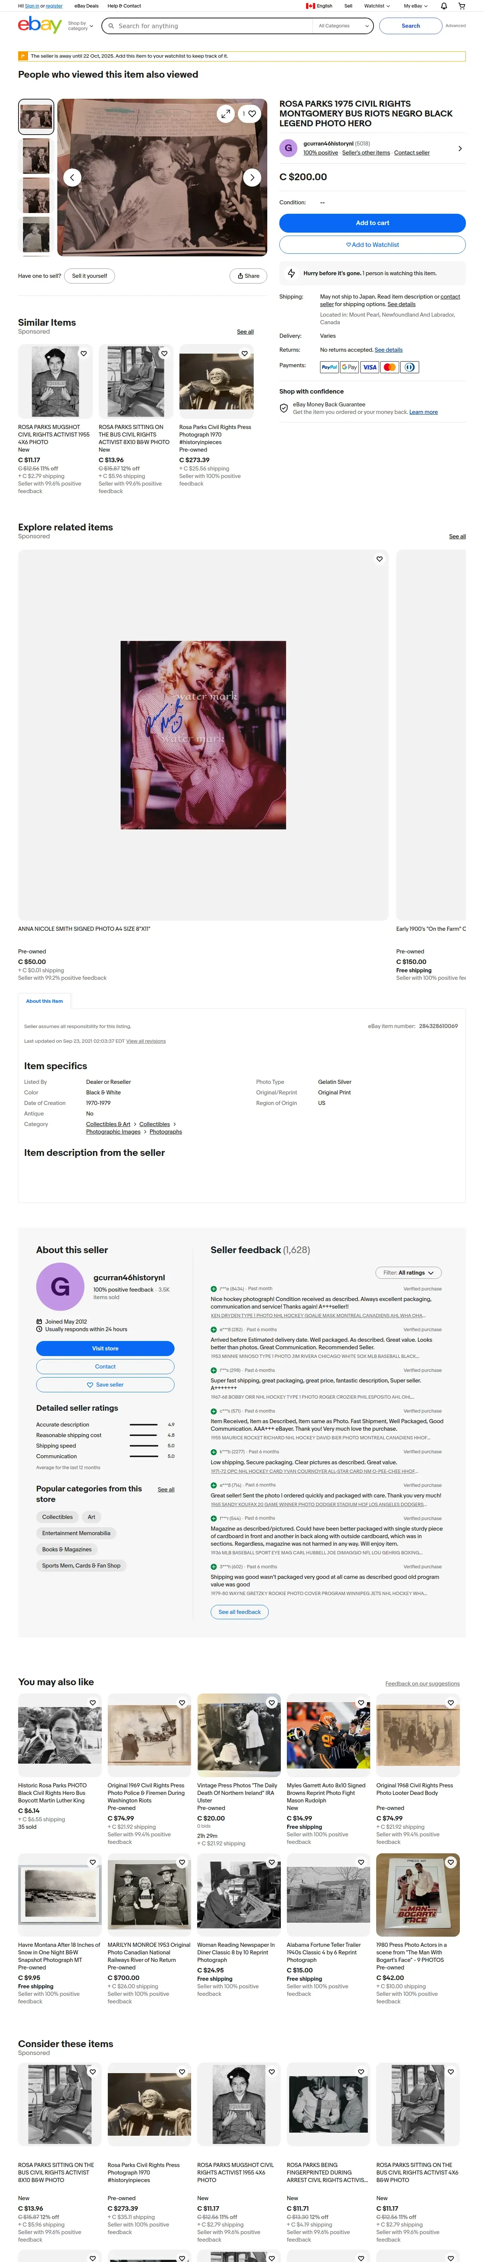
Task: Open Shop by category dropdown
Action: (81, 26)
